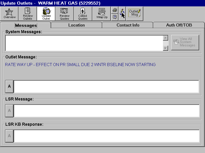Click the System Messages scrollbar track
Image resolution: width=205 pixels, height=153 pixels.
click(165, 43)
